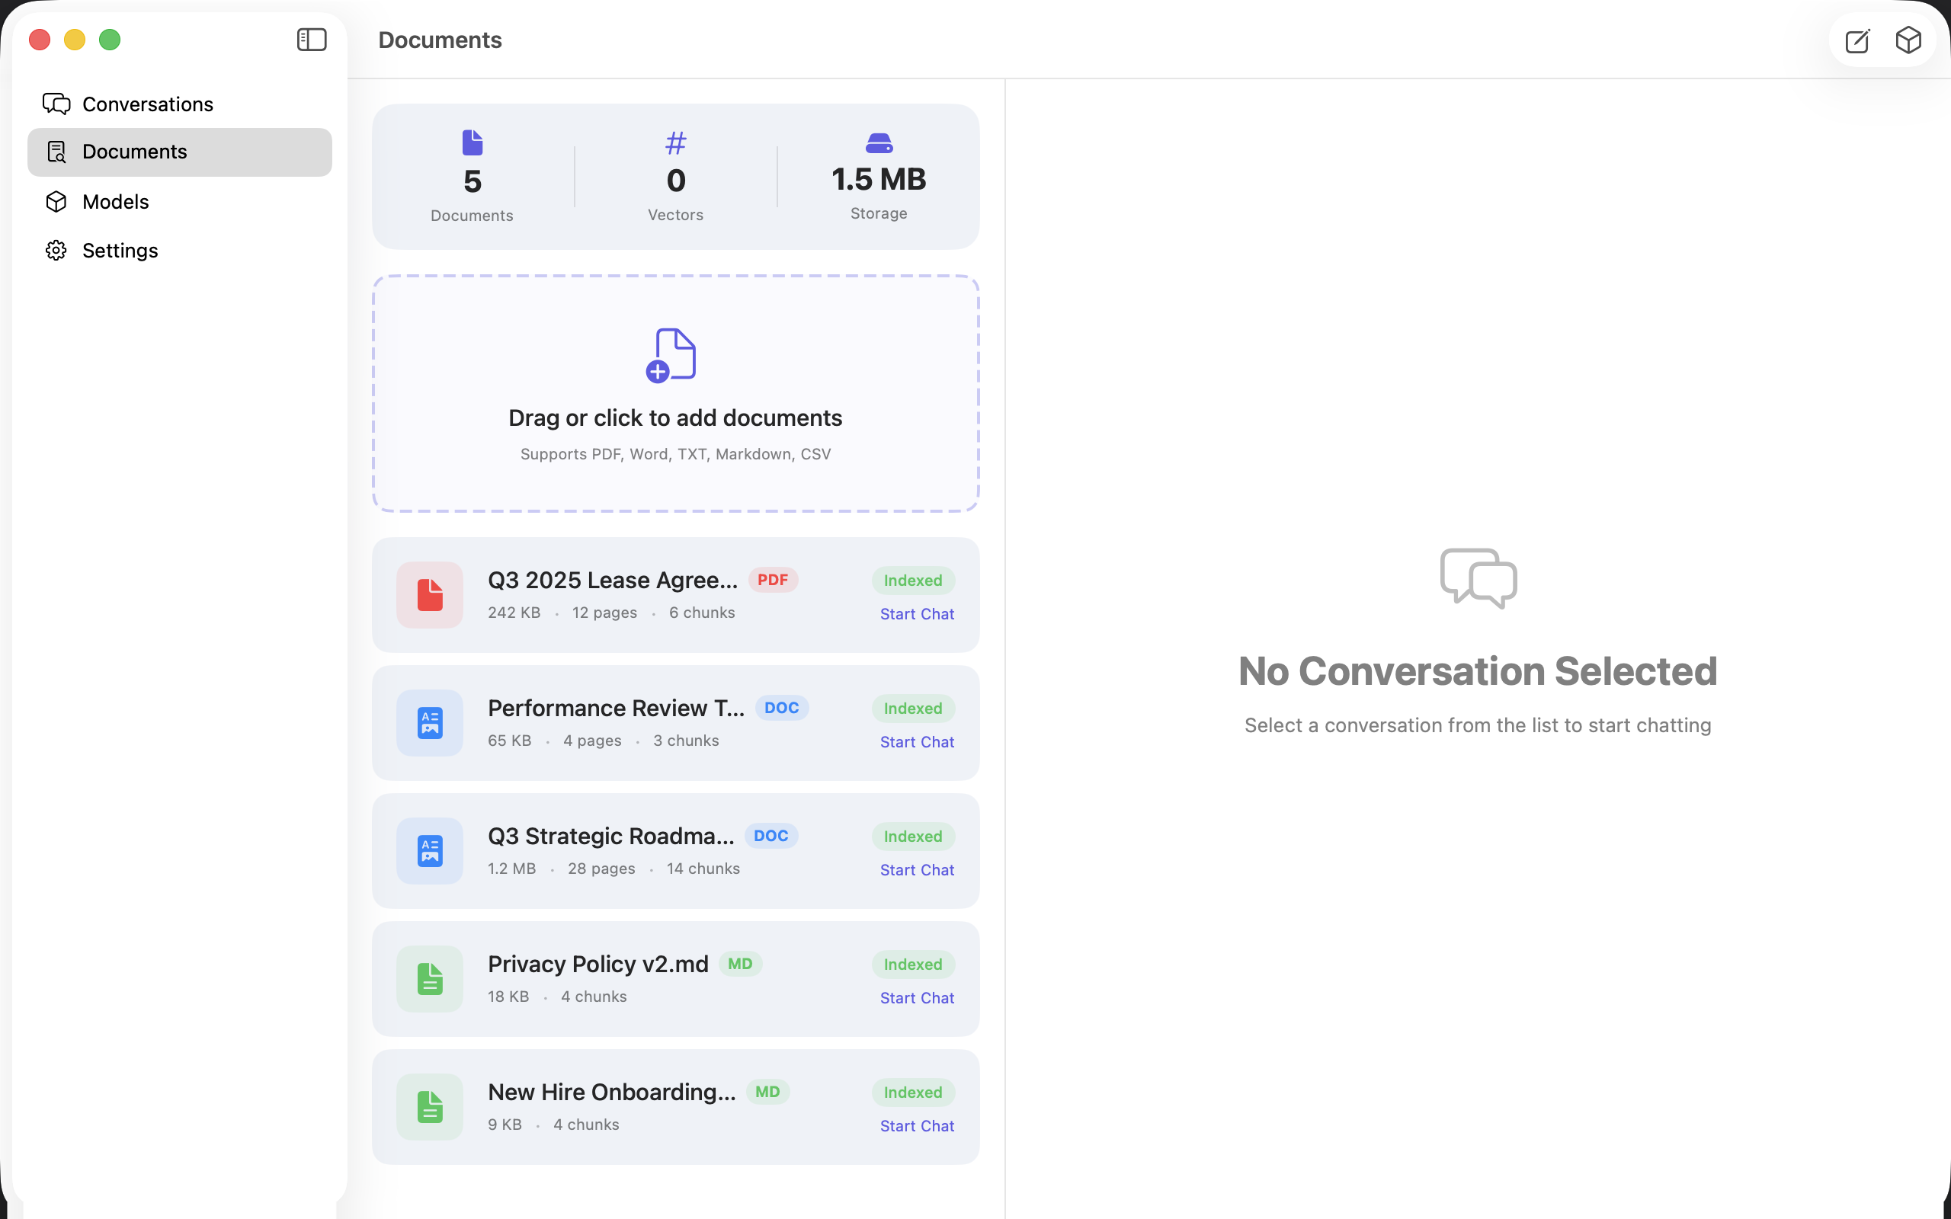Viewport: 1951px width, 1219px height.
Task: Click the 0 Vectors count
Action: [675, 181]
